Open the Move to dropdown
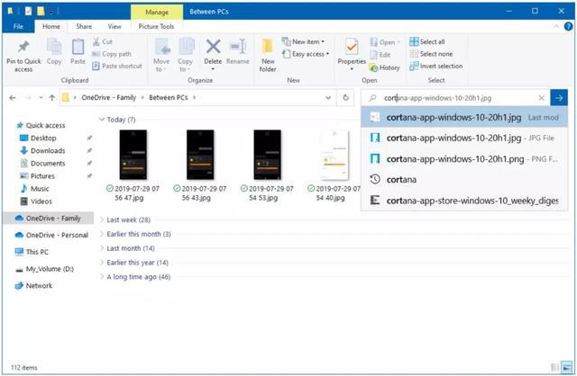This screenshot has height=376, width=577. pos(161,55)
